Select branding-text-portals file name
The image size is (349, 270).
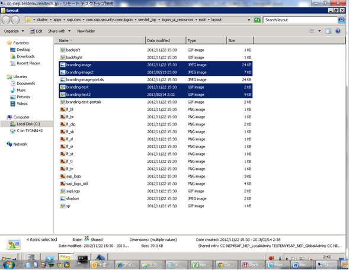(x=84, y=102)
